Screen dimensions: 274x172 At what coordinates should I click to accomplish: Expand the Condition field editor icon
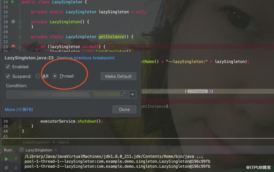(x=123, y=94)
